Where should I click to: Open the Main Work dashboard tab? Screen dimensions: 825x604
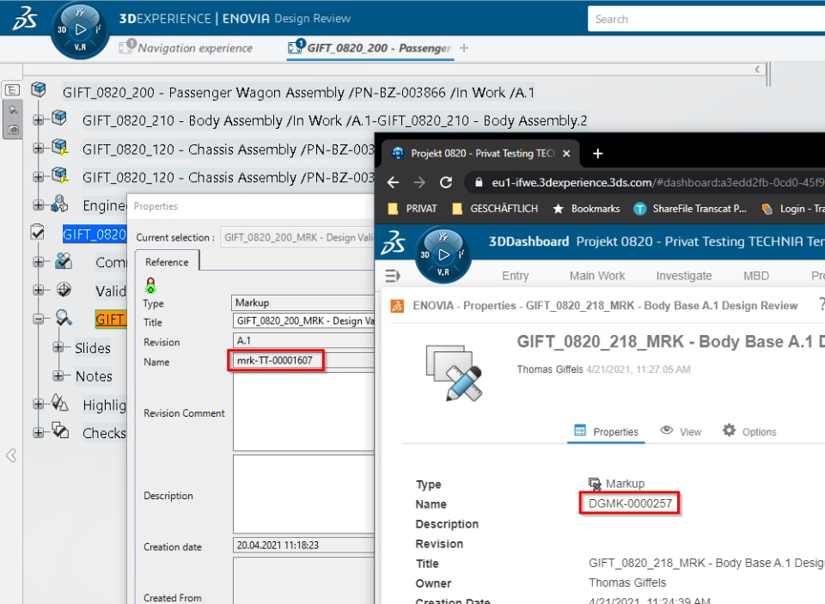tap(597, 276)
